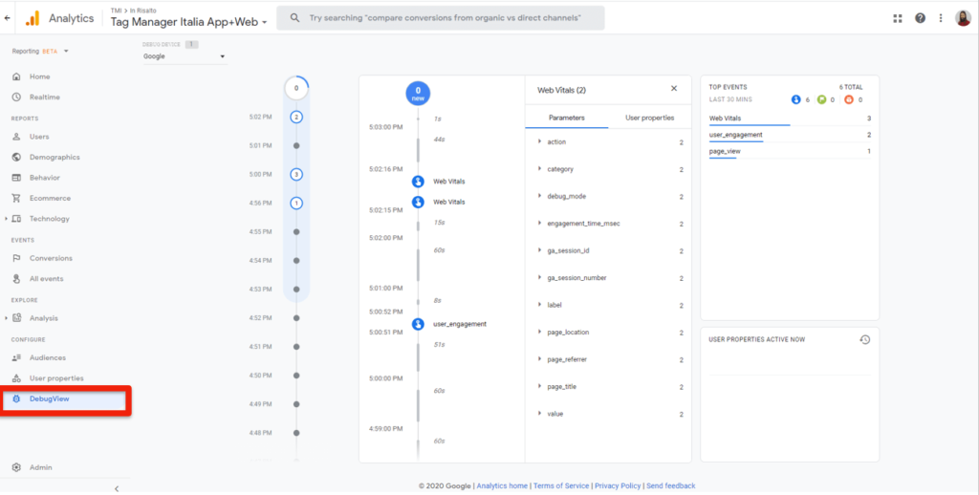Expand the engagement_time_msec parameter
Image resolution: width=979 pixels, height=495 pixels.
pyautogui.click(x=539, y=224)
